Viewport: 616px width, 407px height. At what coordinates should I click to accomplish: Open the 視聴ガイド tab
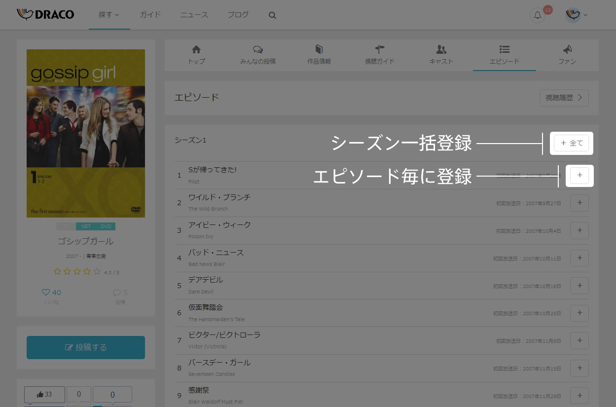point(380,55)
